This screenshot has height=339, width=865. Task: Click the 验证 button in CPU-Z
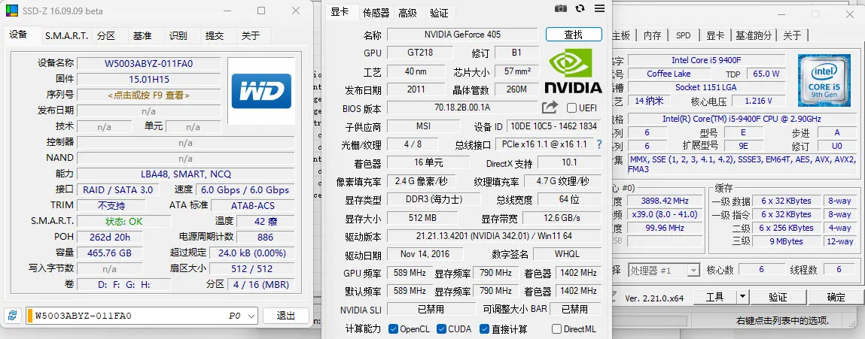click(x=778, y=297)
